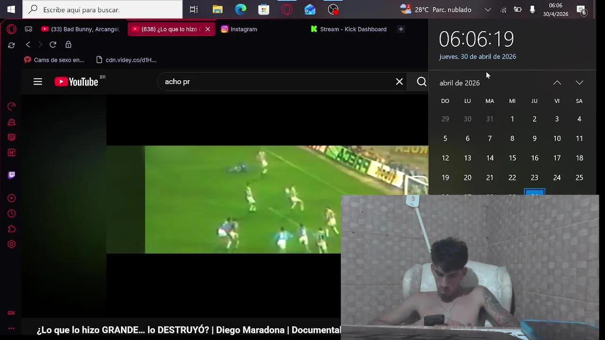Open Microsoft Store from the taskbar
The width and height of the screenshot is (605, 340).
(264, 9)
